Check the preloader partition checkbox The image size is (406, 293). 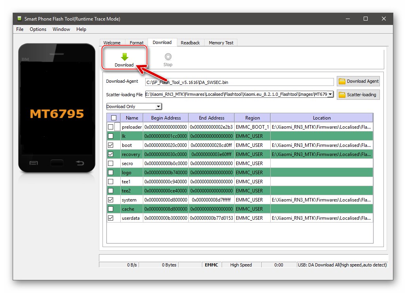coord(110,127)
